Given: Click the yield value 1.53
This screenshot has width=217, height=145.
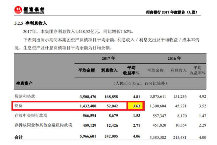Looking at the screenshot, I should pyautogui.click(x=136, y=115).
